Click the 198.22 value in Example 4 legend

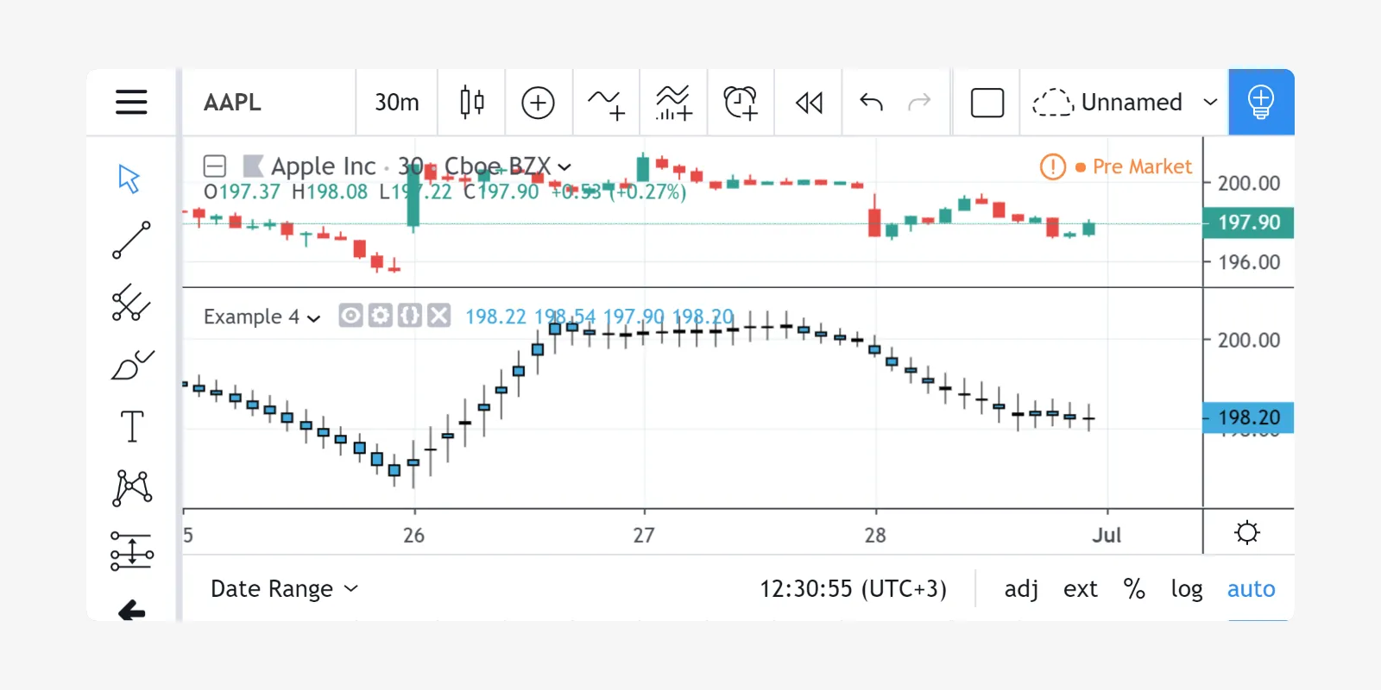point(495,317)
